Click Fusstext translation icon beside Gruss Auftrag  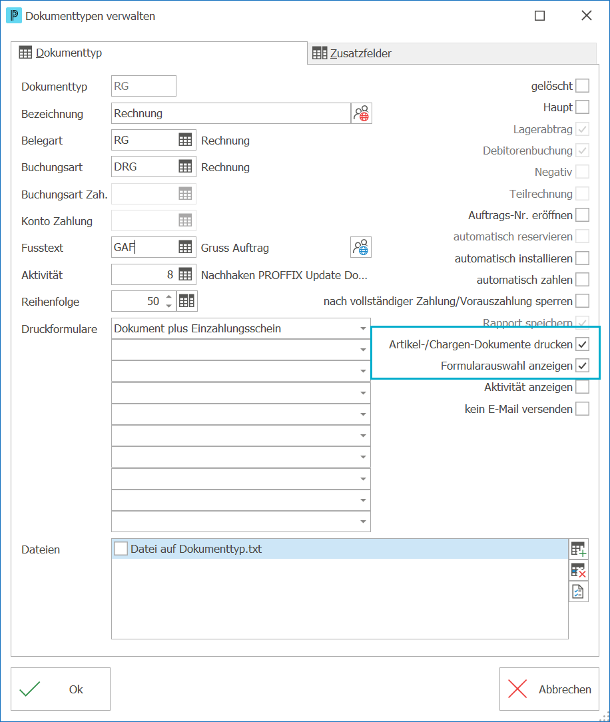coord(361,247)
